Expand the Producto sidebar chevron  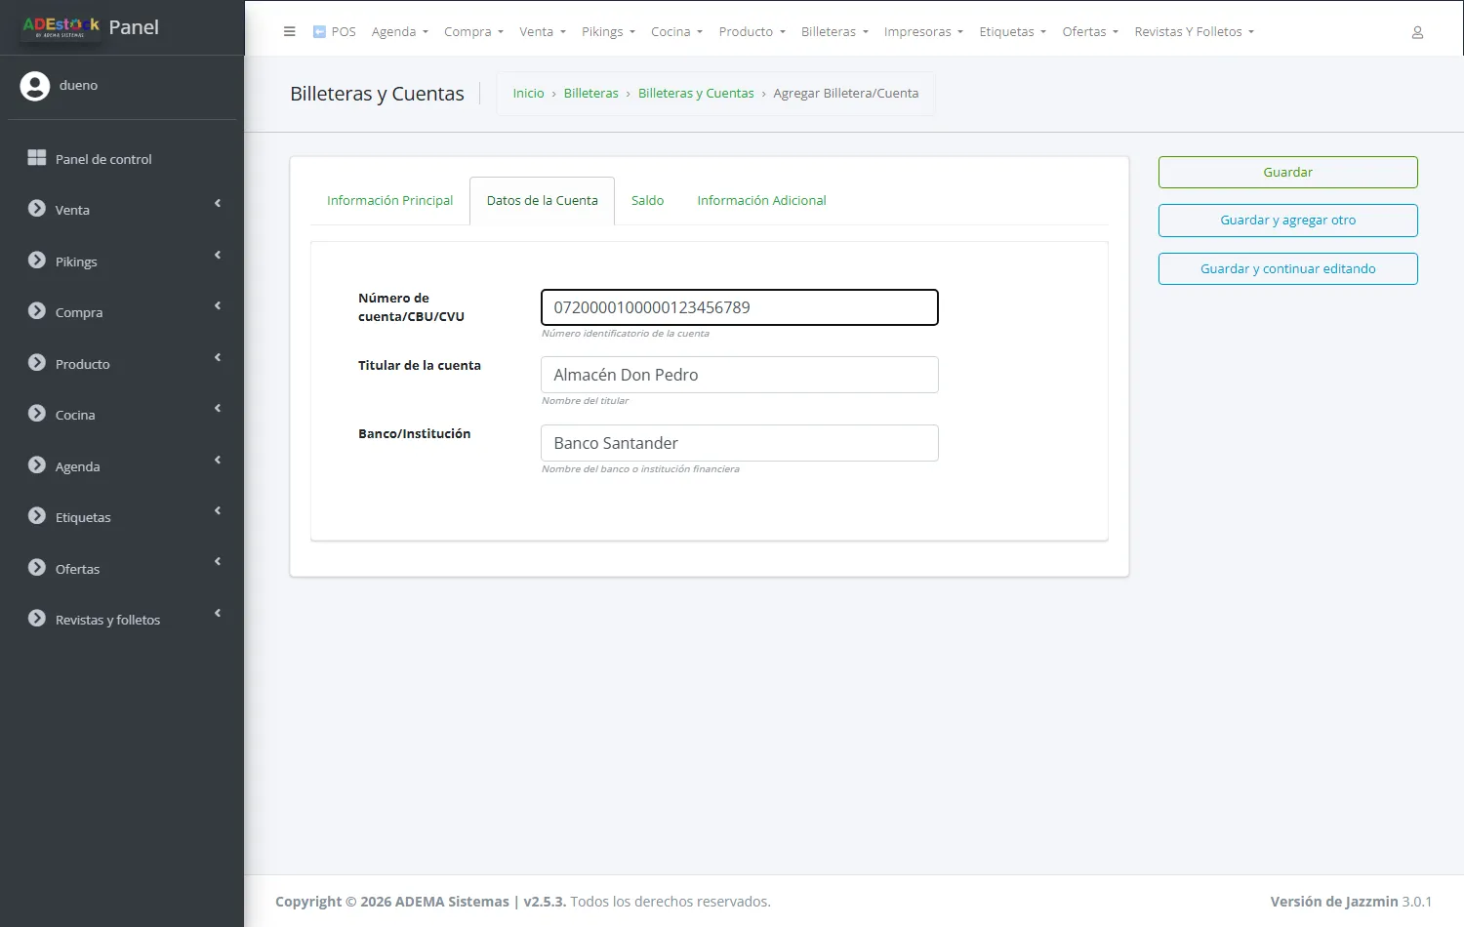(x=218, y=358)
